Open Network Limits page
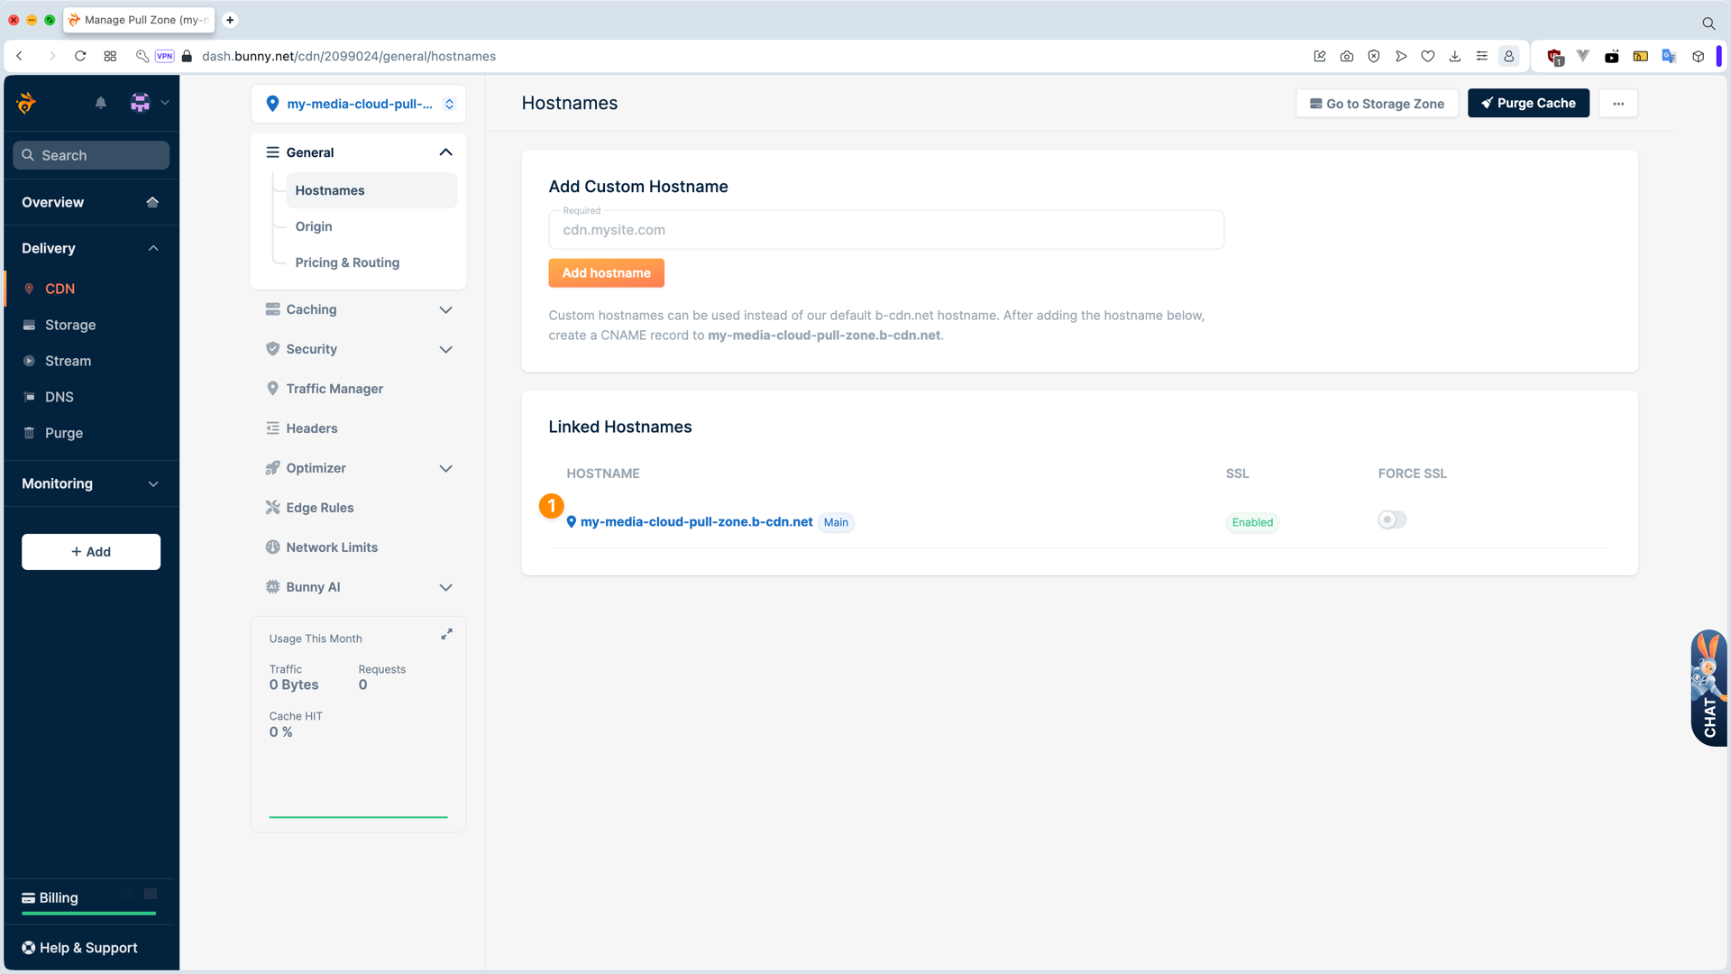The image size is (1731, 974). [x=332, y=547]
